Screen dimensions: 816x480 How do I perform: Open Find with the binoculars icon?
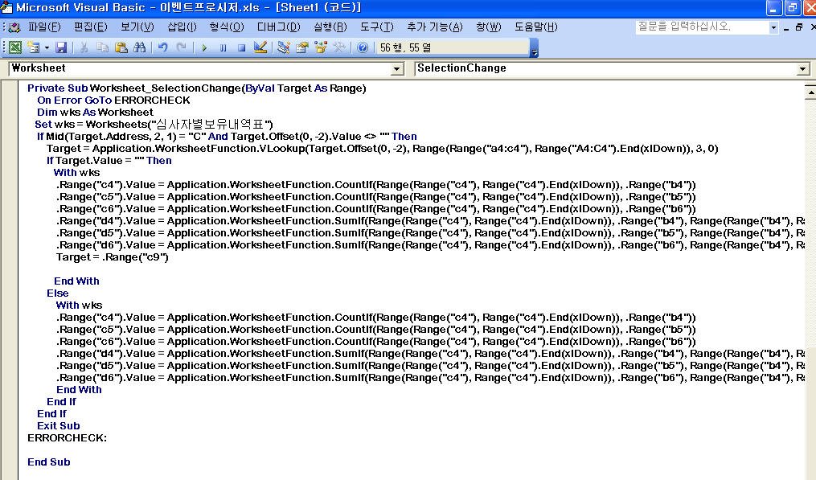[x=139, y=48]
